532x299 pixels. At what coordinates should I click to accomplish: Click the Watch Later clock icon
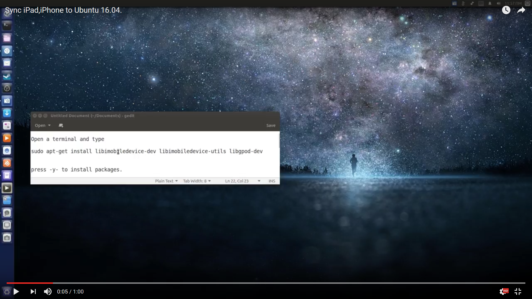pyautogui.click(x=506, y=10)
